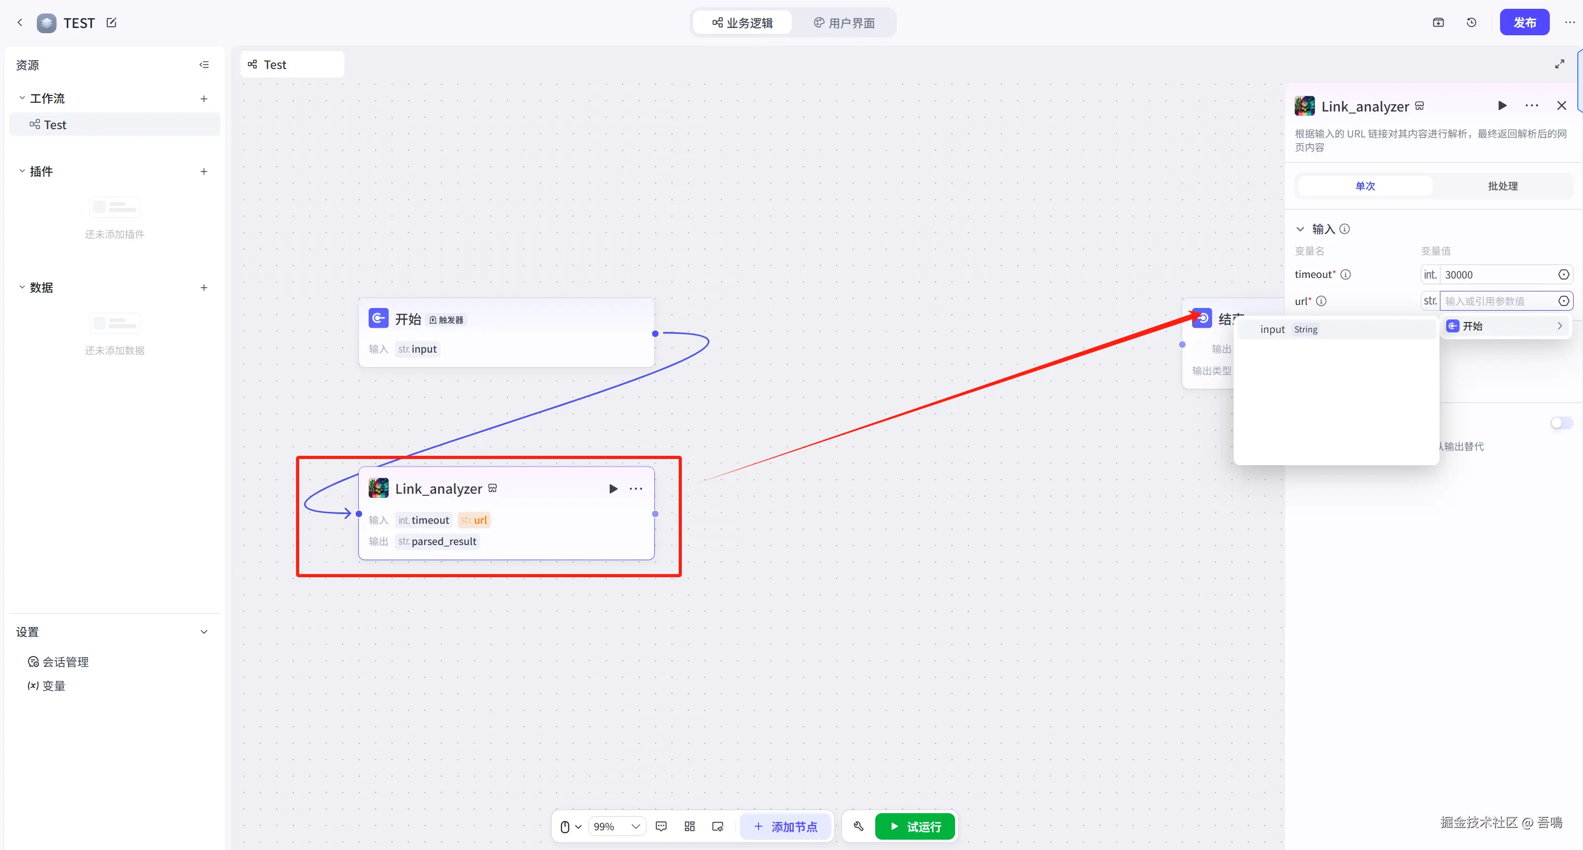
Task: Open Link_analyzer node more options menu
Action: pos(636,489)
